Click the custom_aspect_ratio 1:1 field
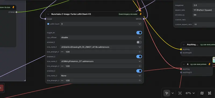This screenshot has height=98, width=215. (204, 24)
